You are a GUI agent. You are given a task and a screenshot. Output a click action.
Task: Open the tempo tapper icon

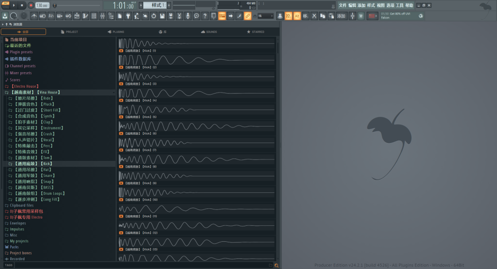(x=137, y=16)
